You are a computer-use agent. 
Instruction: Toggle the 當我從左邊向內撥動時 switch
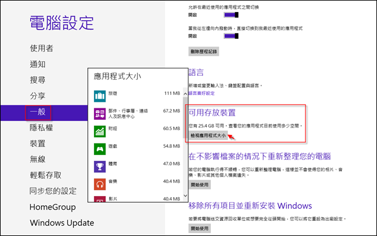(x=231, y=36)
